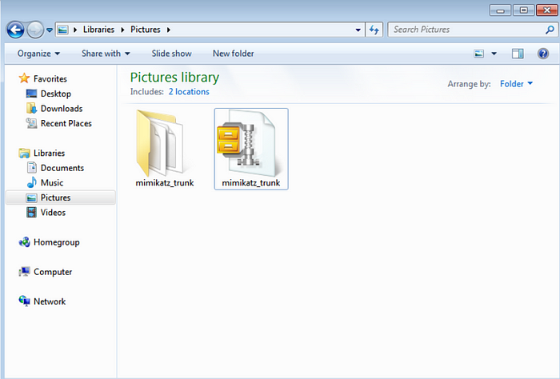Screen dimensions: 560x379
Task: Open Help with the question mark icon
Action: [543, 54]
